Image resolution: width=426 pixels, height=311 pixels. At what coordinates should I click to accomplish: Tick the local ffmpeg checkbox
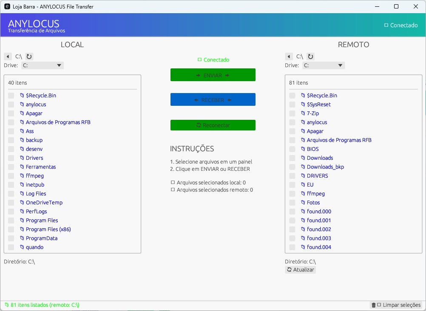click(11, 176)
